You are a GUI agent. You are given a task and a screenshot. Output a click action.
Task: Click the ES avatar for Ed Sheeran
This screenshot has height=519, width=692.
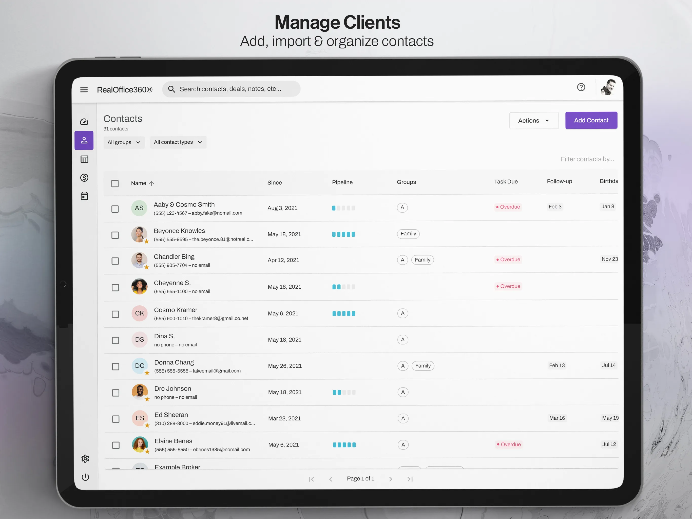click(x=140, y=418)
